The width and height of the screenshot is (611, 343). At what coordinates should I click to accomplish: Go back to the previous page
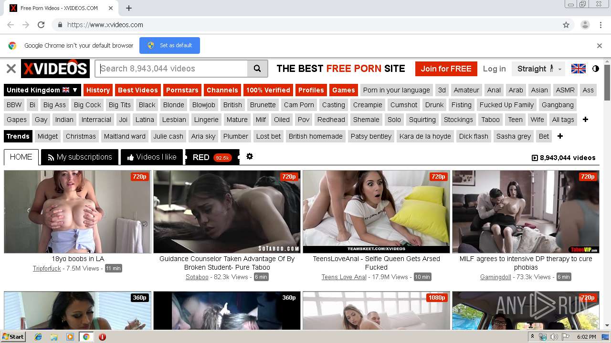click(x=11, y=25)
